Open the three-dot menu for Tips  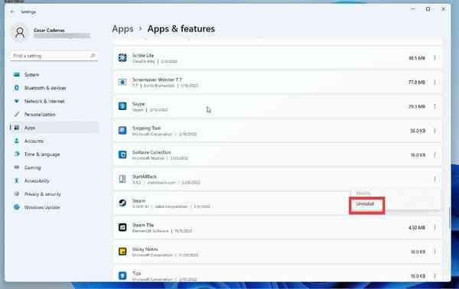click(x=435, y=275)
